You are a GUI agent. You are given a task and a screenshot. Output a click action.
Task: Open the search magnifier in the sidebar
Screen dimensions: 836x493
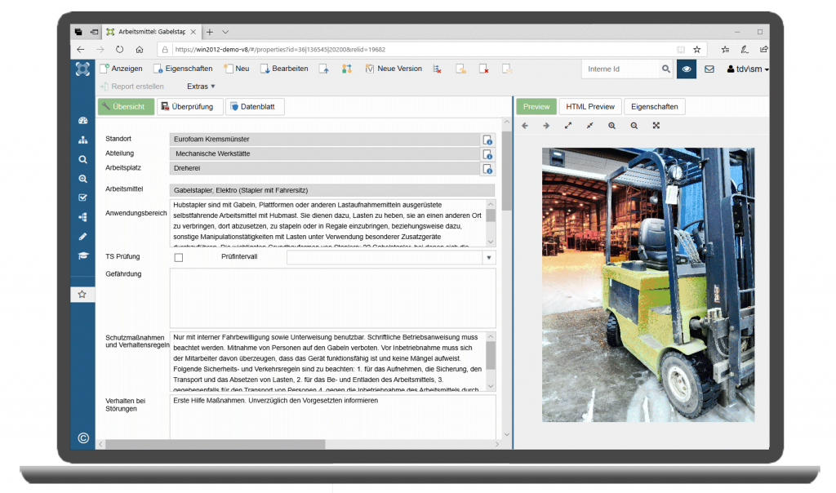[82, 159]
